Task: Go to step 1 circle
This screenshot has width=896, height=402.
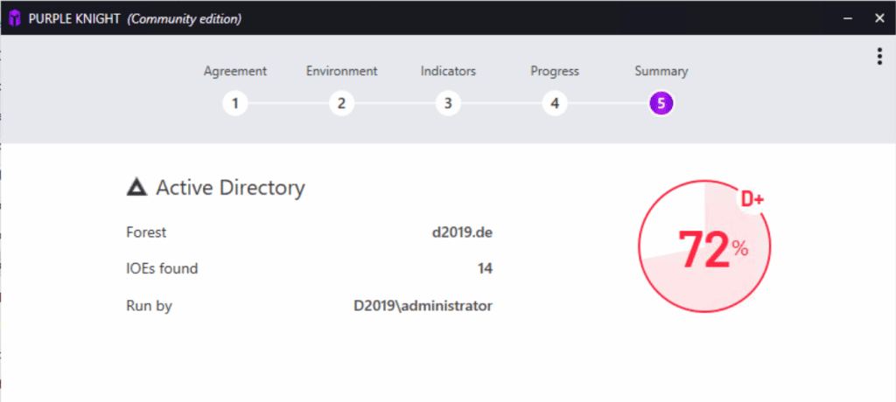Action: [x=234, y=104]
